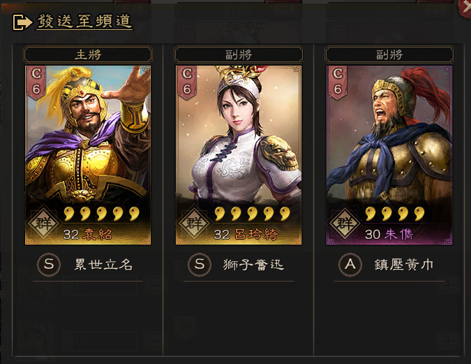Click the C6 cost badge on 袁紹's card
471x364 pixels.
(36, 82)
